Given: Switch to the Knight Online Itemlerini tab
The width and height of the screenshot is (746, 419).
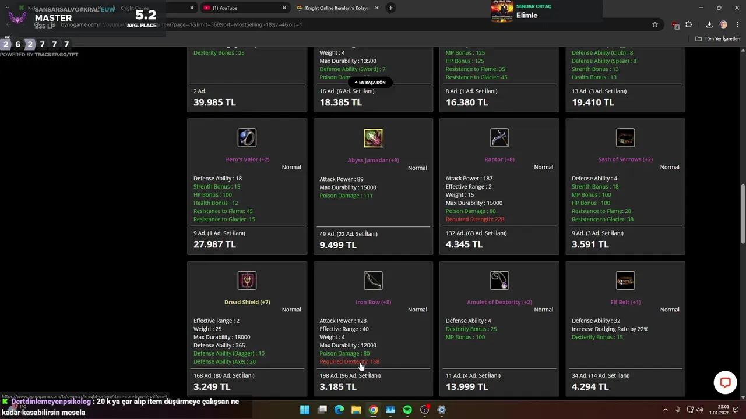Looking at the screenshot, I should tap(337, 8).
